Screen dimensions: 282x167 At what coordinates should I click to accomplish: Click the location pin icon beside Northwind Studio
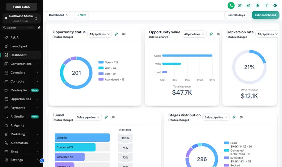tap(6, 18)
